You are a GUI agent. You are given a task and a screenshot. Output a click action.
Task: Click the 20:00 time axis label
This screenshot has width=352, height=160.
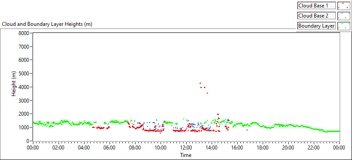[x=289, y=148]
